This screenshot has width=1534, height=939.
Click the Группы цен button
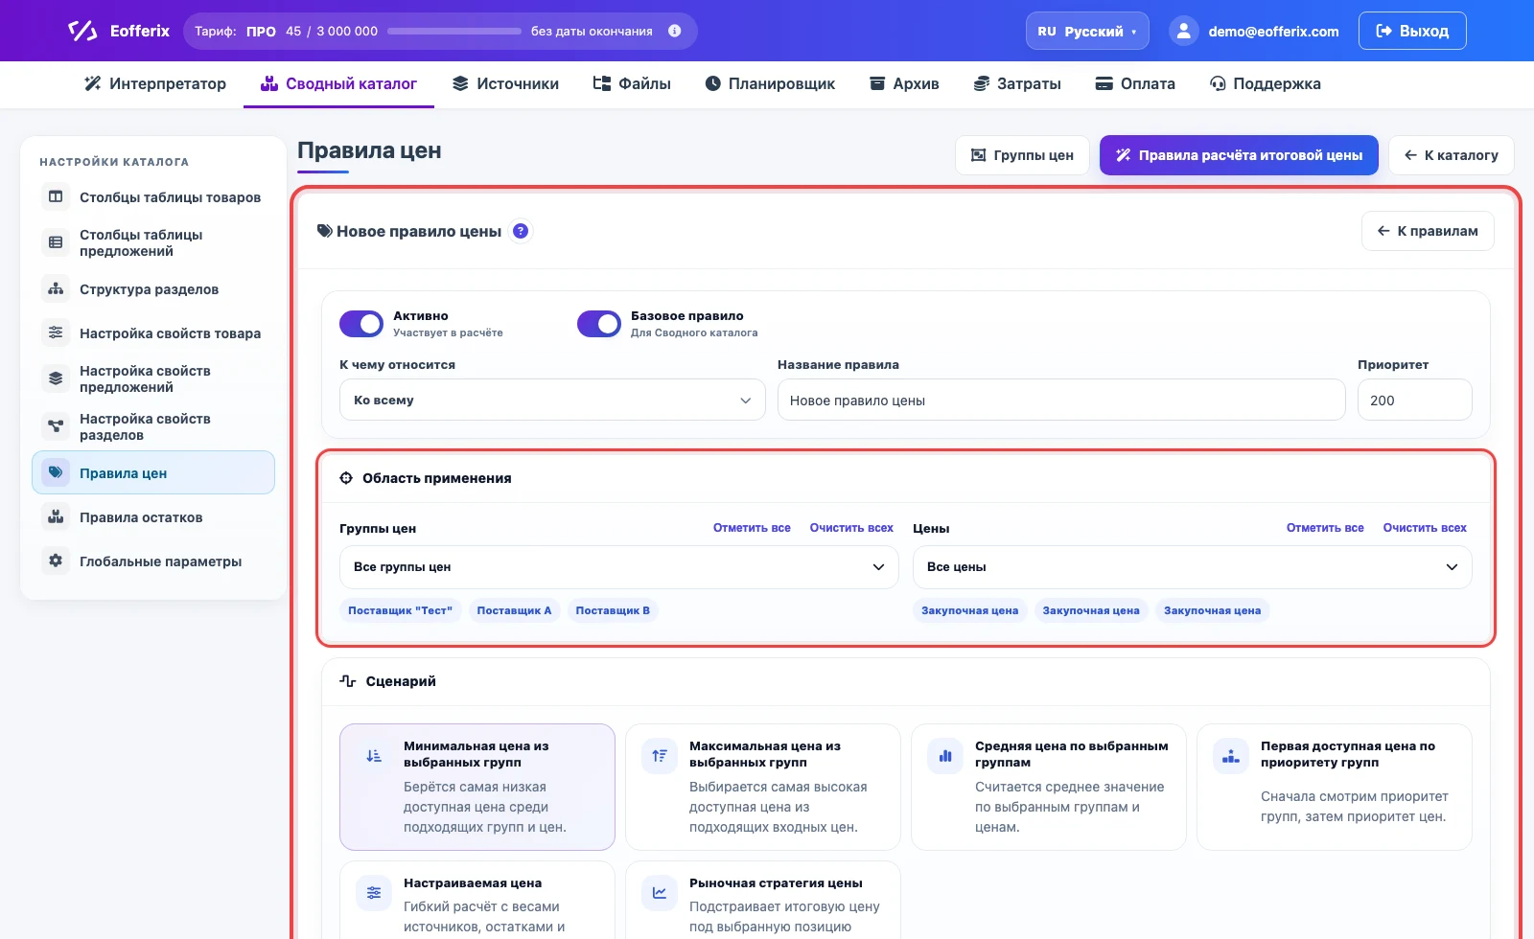1022,155
